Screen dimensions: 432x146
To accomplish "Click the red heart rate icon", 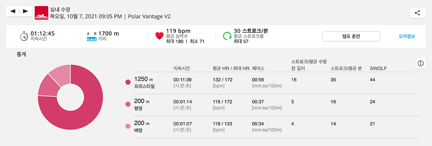I will (159, 36).
